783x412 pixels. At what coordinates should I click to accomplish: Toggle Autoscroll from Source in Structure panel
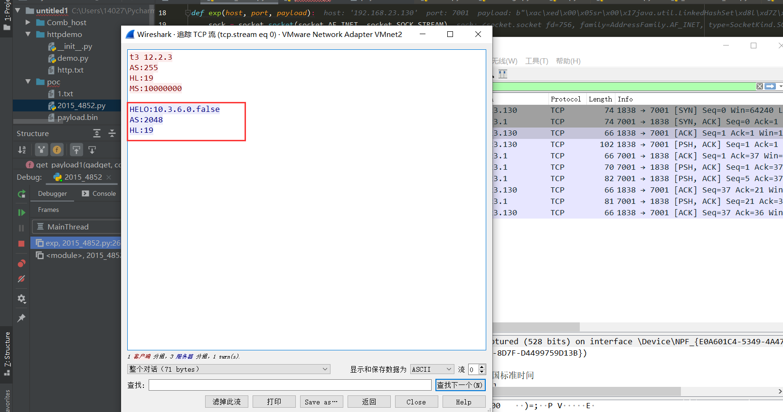click(x=92, y=150)
